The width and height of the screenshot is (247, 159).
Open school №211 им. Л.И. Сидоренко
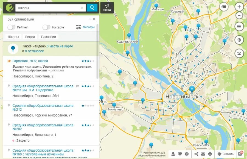click(x=43, y=88)
